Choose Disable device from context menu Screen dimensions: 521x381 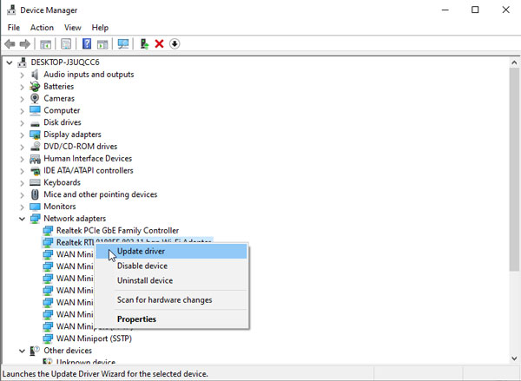point(171,266)
